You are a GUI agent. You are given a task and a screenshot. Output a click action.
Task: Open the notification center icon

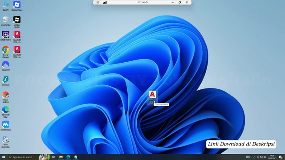click(281, 157)
